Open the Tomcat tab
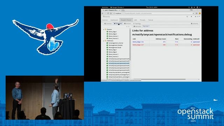224x126 pixels. tap(150, 20)
